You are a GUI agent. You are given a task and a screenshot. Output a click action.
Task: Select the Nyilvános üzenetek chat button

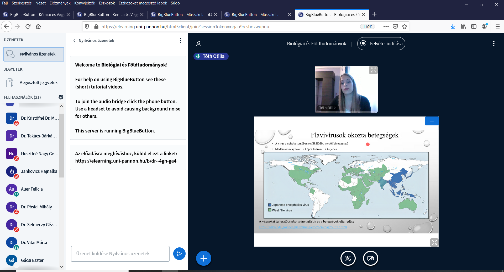[x=34, y=54]
